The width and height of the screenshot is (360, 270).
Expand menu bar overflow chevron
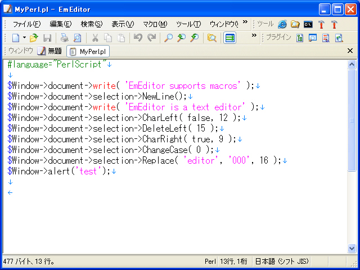click(245, 22)
